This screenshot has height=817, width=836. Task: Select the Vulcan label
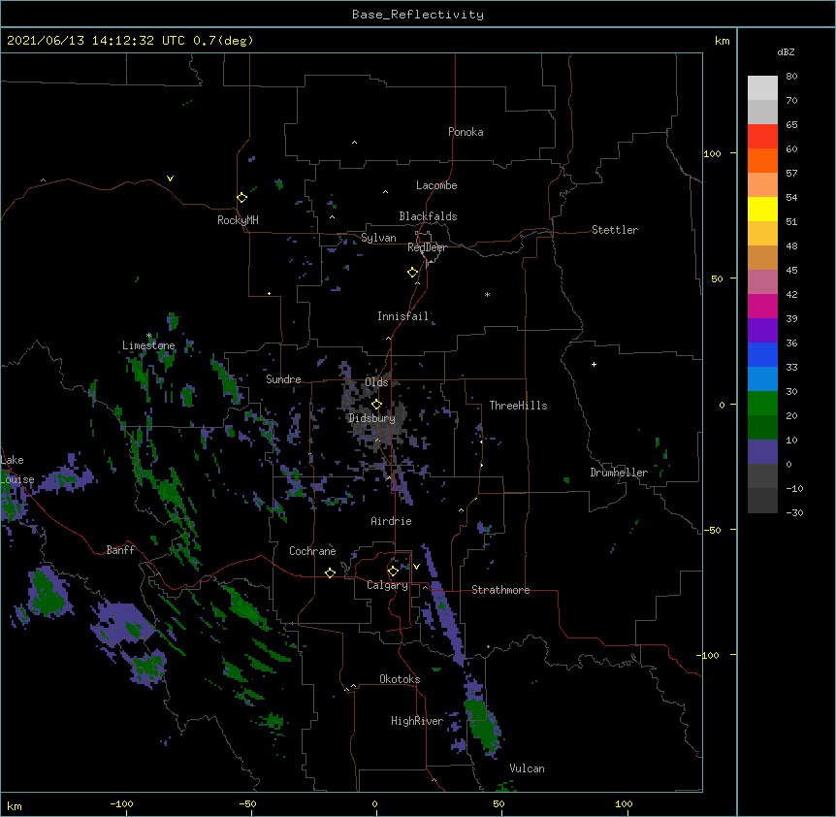click(527, 768)
